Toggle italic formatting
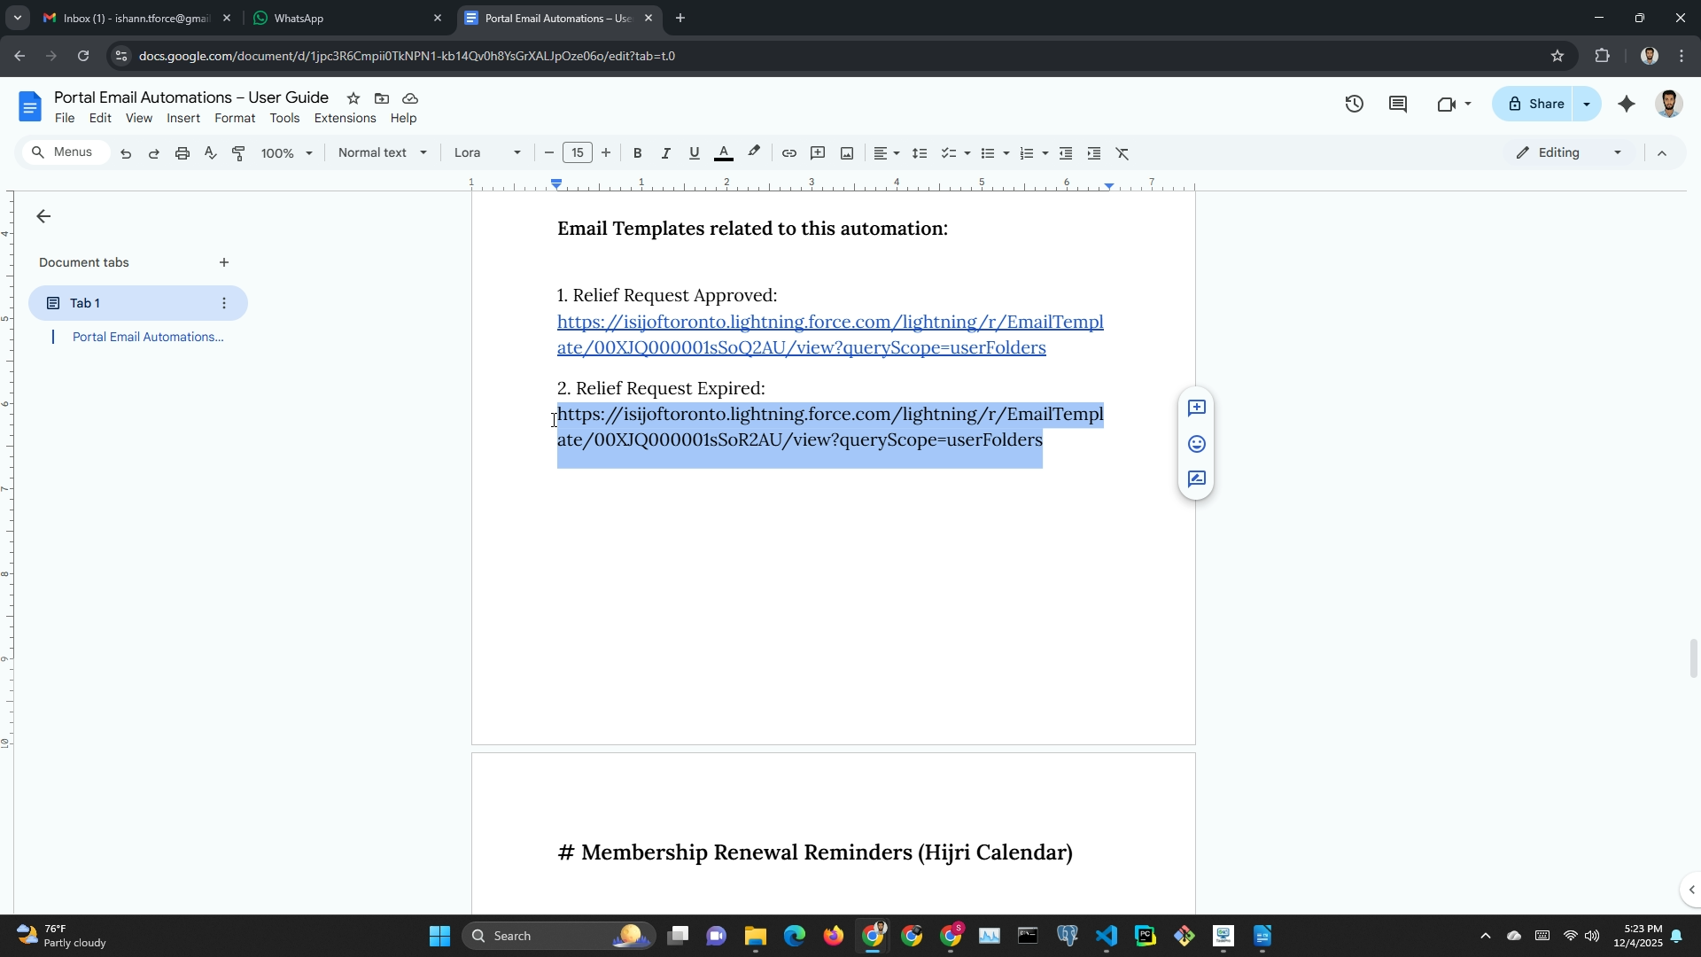Viewport: 1701px width, 957px height. [665, 153]
